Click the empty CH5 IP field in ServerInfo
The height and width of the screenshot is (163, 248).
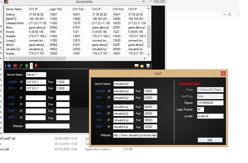pos(36,117)
